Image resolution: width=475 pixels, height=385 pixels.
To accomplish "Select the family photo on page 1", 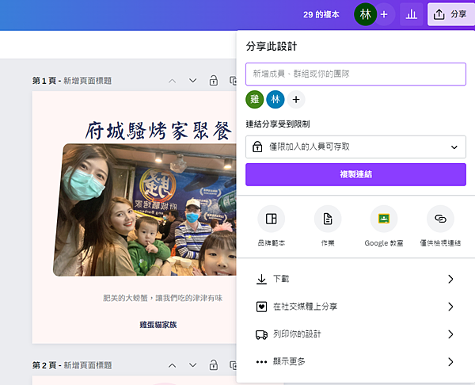I will pos(146,210).
